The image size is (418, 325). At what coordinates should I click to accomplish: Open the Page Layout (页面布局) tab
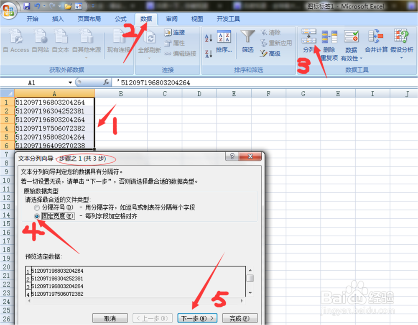click(89, 19)
